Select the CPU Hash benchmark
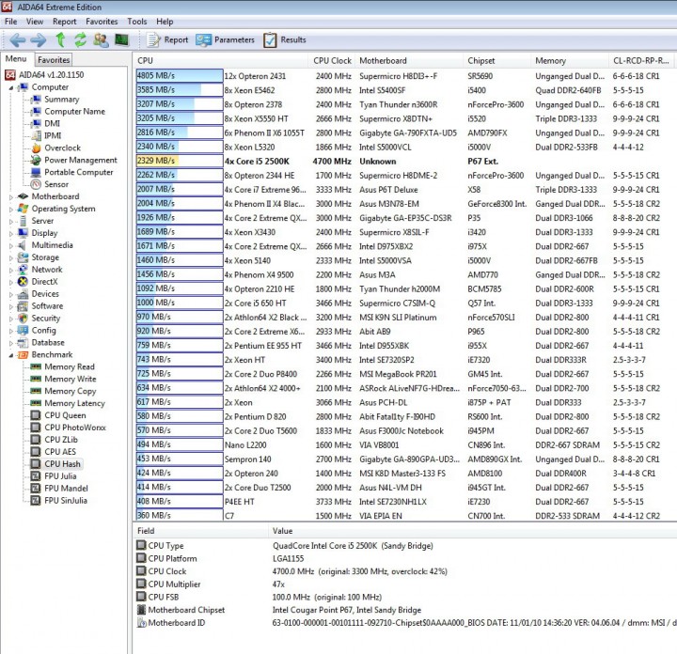 tap(62, 464)
